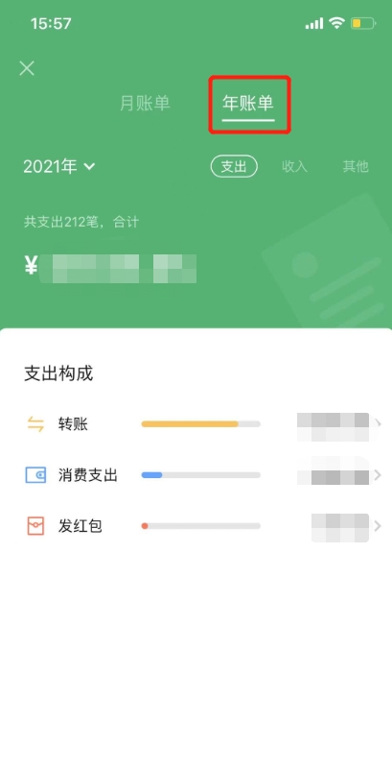
Task: Click the yellow 转账 proportion bar
Action: pos(190,423)
